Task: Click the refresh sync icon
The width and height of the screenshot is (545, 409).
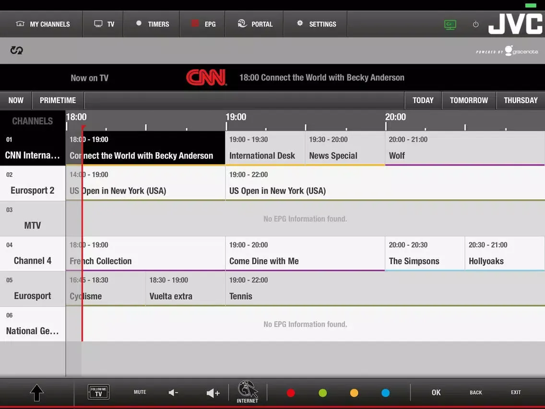Action: coord(16,50)
